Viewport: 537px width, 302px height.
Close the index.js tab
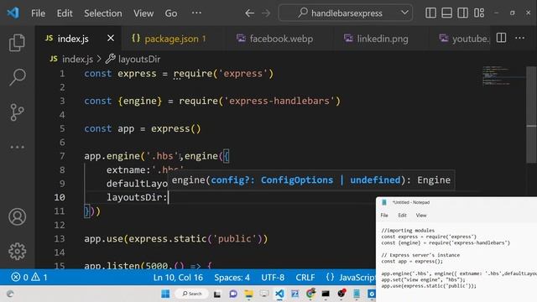pyautogui.click(x=111, y=38)
